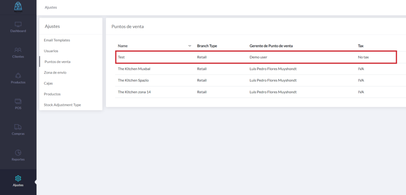Sort by the Name column arrow
This screenshot has height=195, width=406.
click(190, 46)
